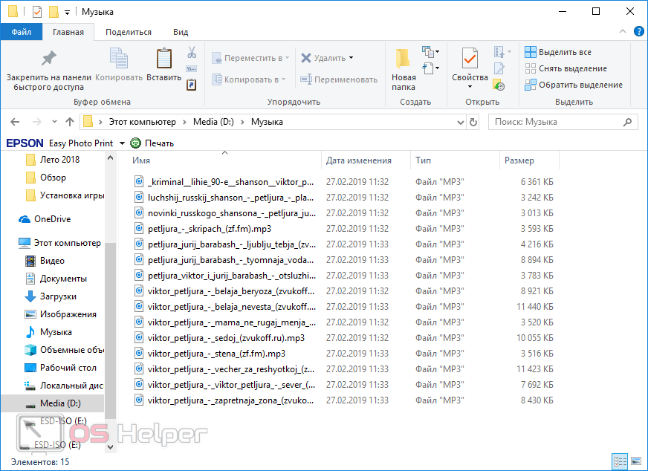Screen dimensions: 648x471
Task: Click the Pin to Quick Access icon
Action: [x=48, y=59]
